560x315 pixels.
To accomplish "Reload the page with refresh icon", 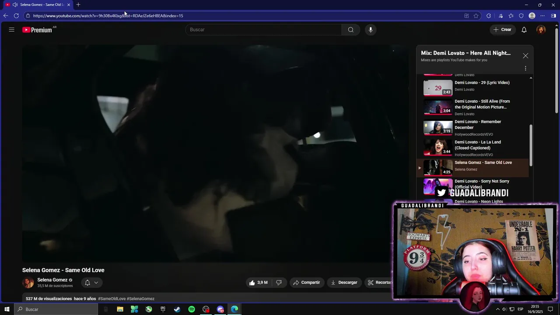I will pyautogui.click(x=16, y=16).
